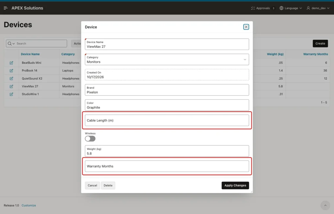Click 'ProBook 14' device name cell
This screenshot has height=214, width=334.
[x=29, y=71]
